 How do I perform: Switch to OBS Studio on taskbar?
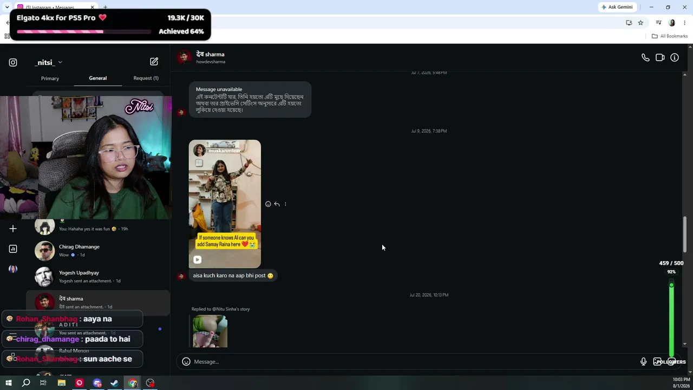[150, 383]
